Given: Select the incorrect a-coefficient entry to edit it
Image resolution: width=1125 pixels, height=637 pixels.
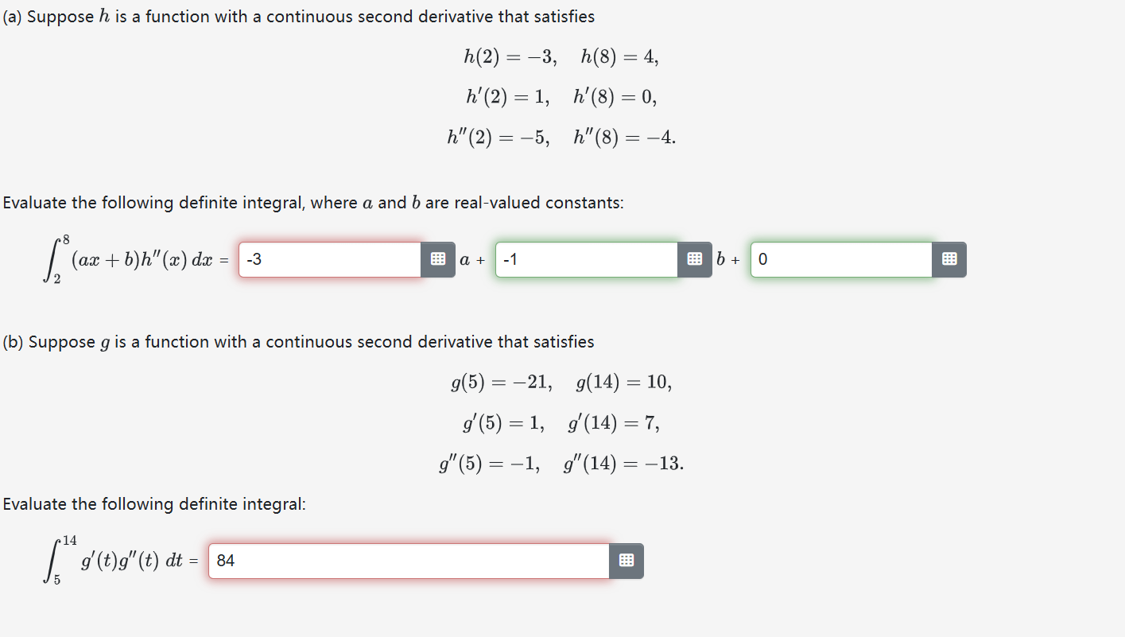Looking at the screenshot, I should click(330, 259).
